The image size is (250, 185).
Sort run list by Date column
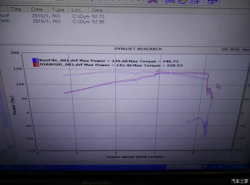point(38,9)
